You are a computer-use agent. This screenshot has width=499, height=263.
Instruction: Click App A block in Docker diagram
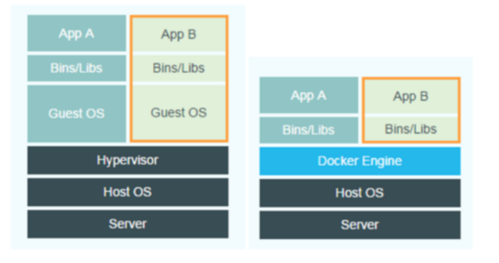pyautogui.click(x=309, y=95)
